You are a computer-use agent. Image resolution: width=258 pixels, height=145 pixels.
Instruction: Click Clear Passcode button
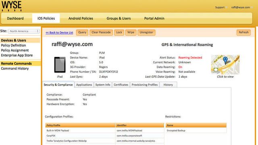coord(101,32)
